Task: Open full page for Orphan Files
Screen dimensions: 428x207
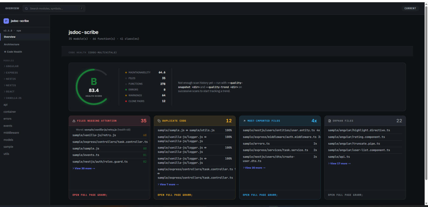Action: 346,195
